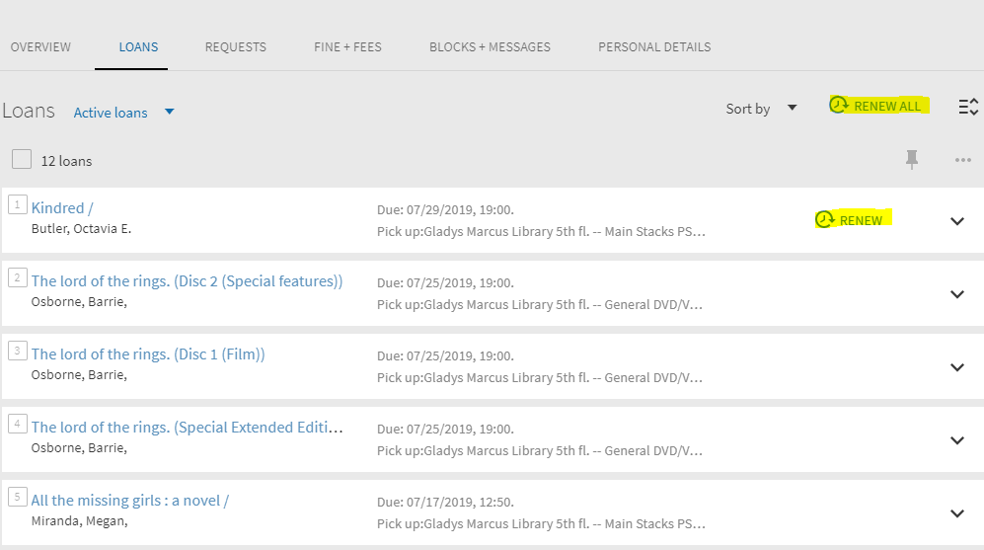Click the Renew icon for Kindred
This screenshot has height=550, width=984.
(824, 219)
